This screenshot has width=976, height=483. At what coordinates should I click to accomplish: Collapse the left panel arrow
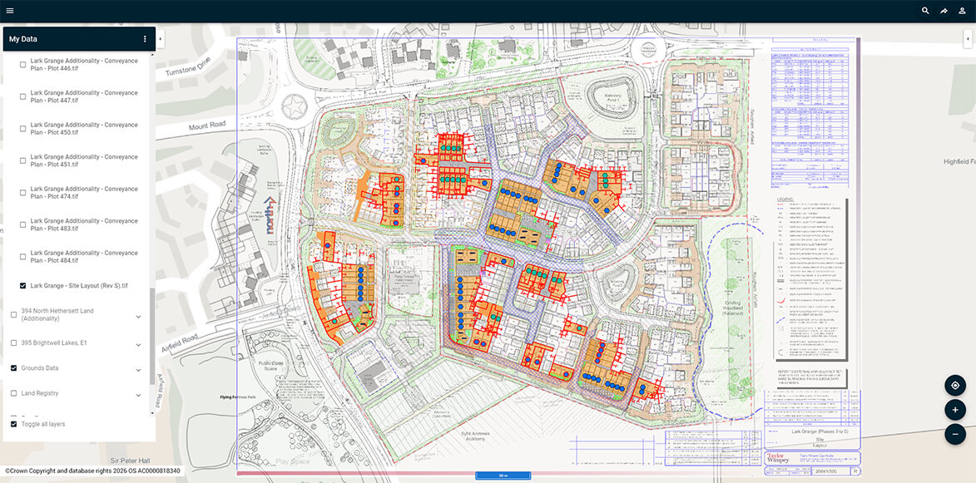tap(160, 39)
